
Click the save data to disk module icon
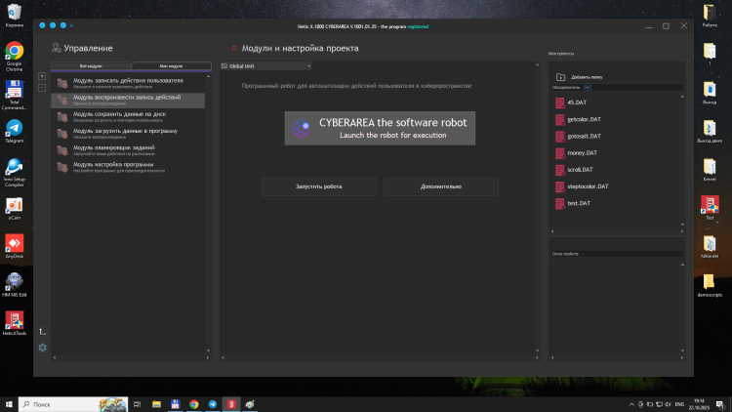coord(62,116)
